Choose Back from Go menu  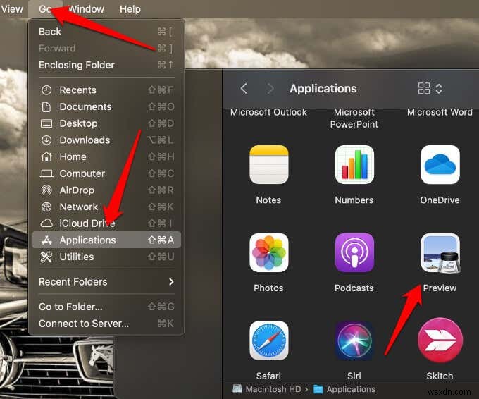click(106, 32)
